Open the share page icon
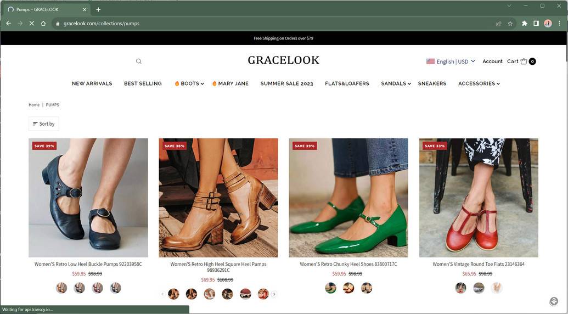This screenshot has width=568, height=314. pos(498,24)
